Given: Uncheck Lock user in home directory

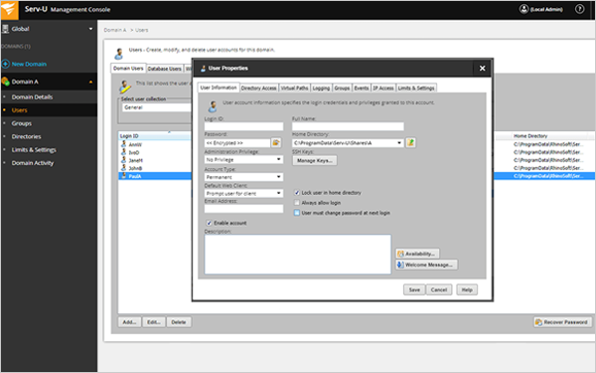Looking at the screenshot, I should pyautogui.click(x=297, y=193).
